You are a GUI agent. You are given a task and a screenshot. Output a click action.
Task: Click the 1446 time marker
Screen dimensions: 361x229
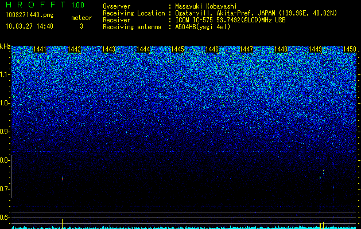[212, 49]
